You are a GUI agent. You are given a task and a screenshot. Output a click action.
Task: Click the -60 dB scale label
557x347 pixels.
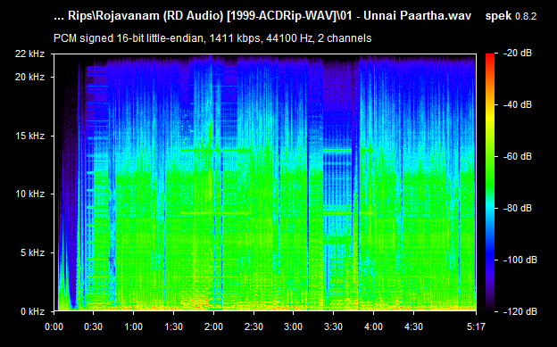tap(517, 156)
